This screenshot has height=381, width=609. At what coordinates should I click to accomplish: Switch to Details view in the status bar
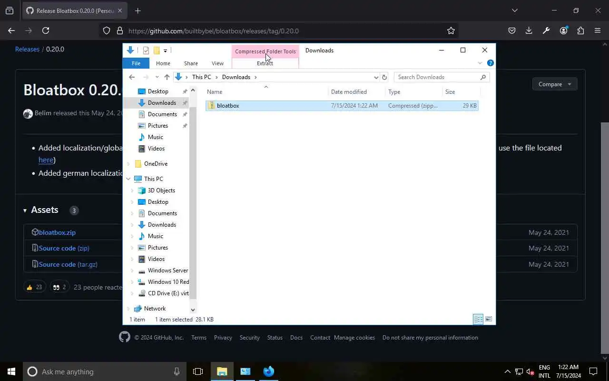pos(478,319)
